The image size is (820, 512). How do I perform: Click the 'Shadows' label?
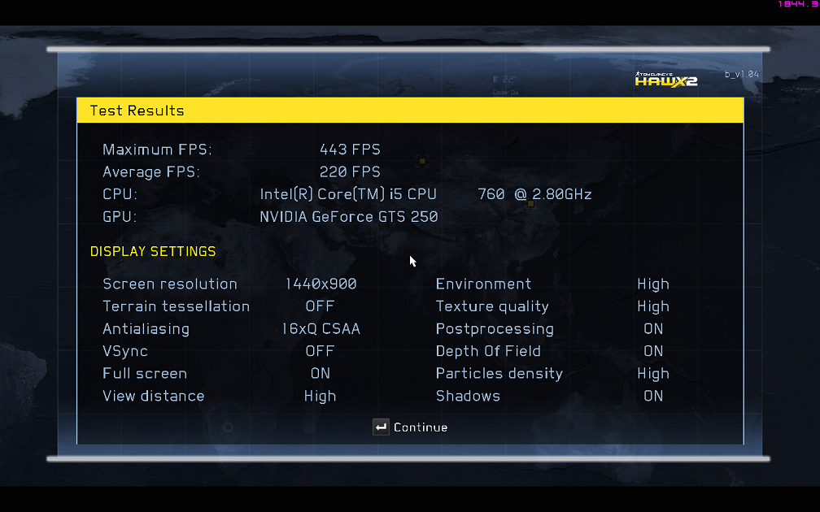[x=468, y=396]
